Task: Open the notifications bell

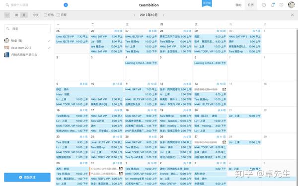Action: tap(273, 5)
